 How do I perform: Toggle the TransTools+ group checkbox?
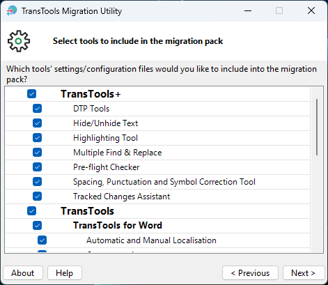pyautogui.click(x=31, y=94)
